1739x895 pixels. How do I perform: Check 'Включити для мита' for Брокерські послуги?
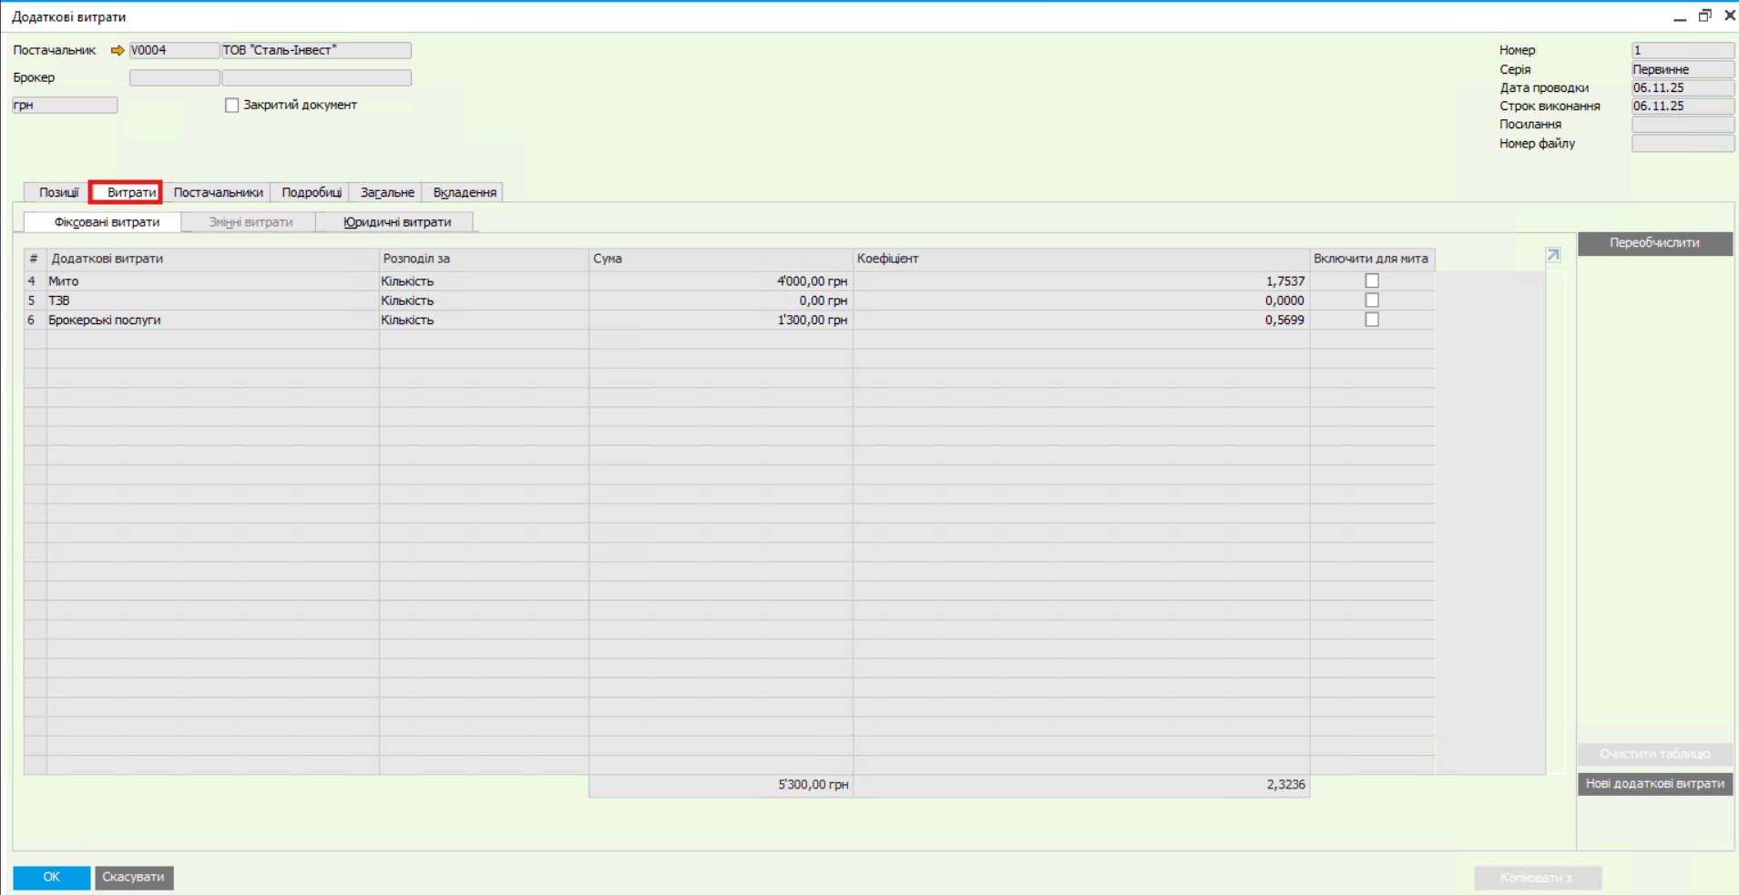click(1372, 320)
